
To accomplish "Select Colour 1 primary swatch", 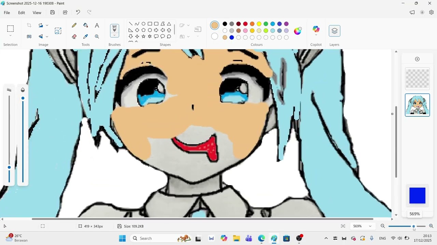I will click(x=214, y=26).
